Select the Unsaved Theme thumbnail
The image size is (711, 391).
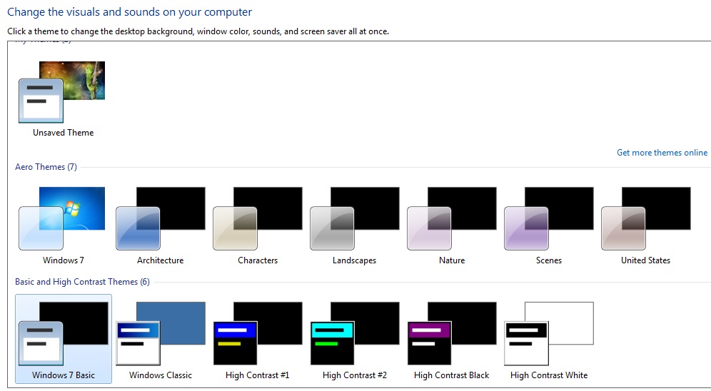[x=63, y=93]
